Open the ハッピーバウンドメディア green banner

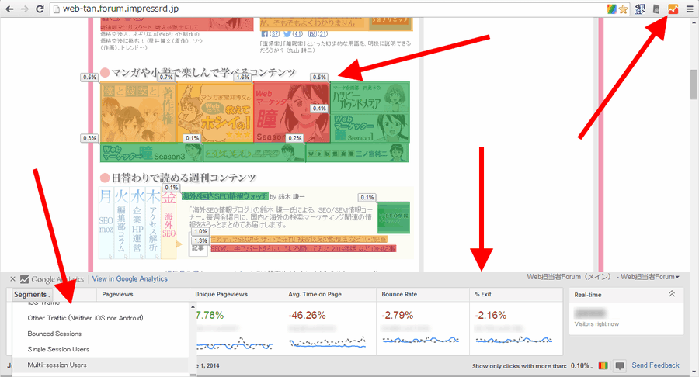pyautogui.click(x=370, y=97)
